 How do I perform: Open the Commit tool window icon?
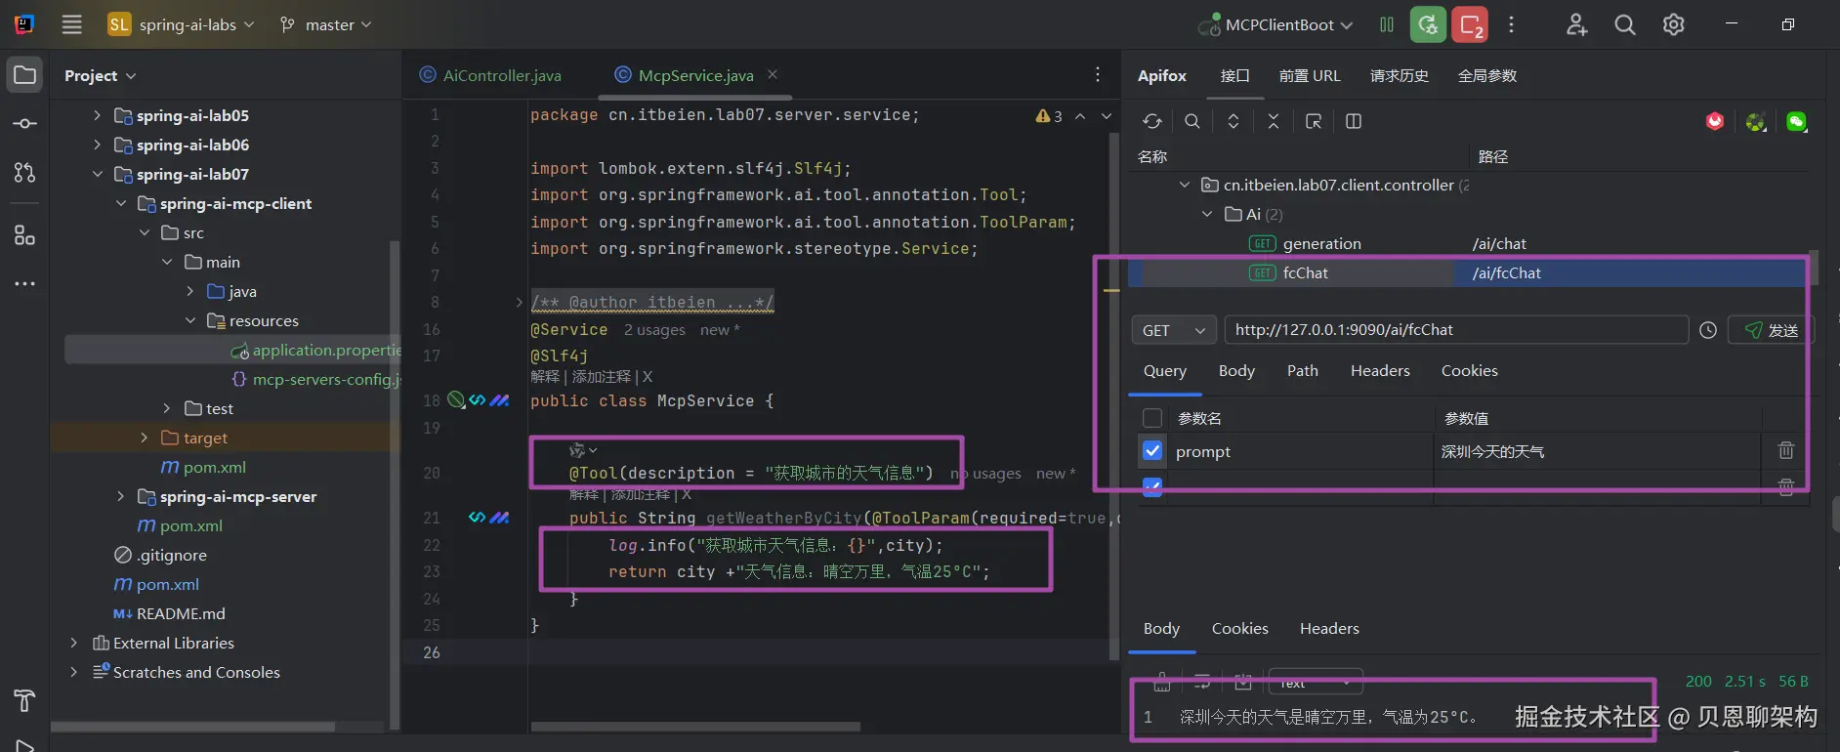click(x=25, y=124)
